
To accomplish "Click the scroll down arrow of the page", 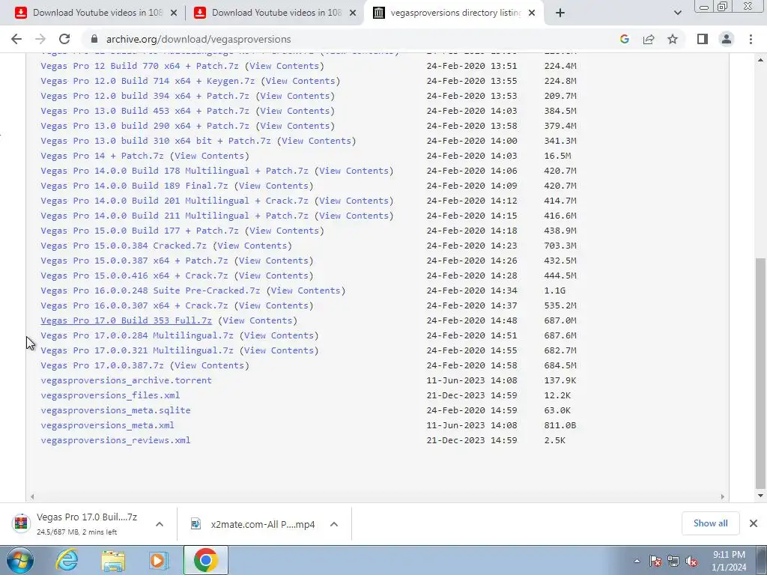I will pos(760,496).
